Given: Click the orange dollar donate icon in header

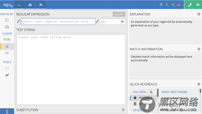Looking at the screenshot, I should pyautogui.click(x=166, y=5).
